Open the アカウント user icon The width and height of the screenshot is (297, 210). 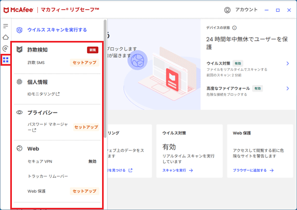pyautogui.click(x=227, y=10)
